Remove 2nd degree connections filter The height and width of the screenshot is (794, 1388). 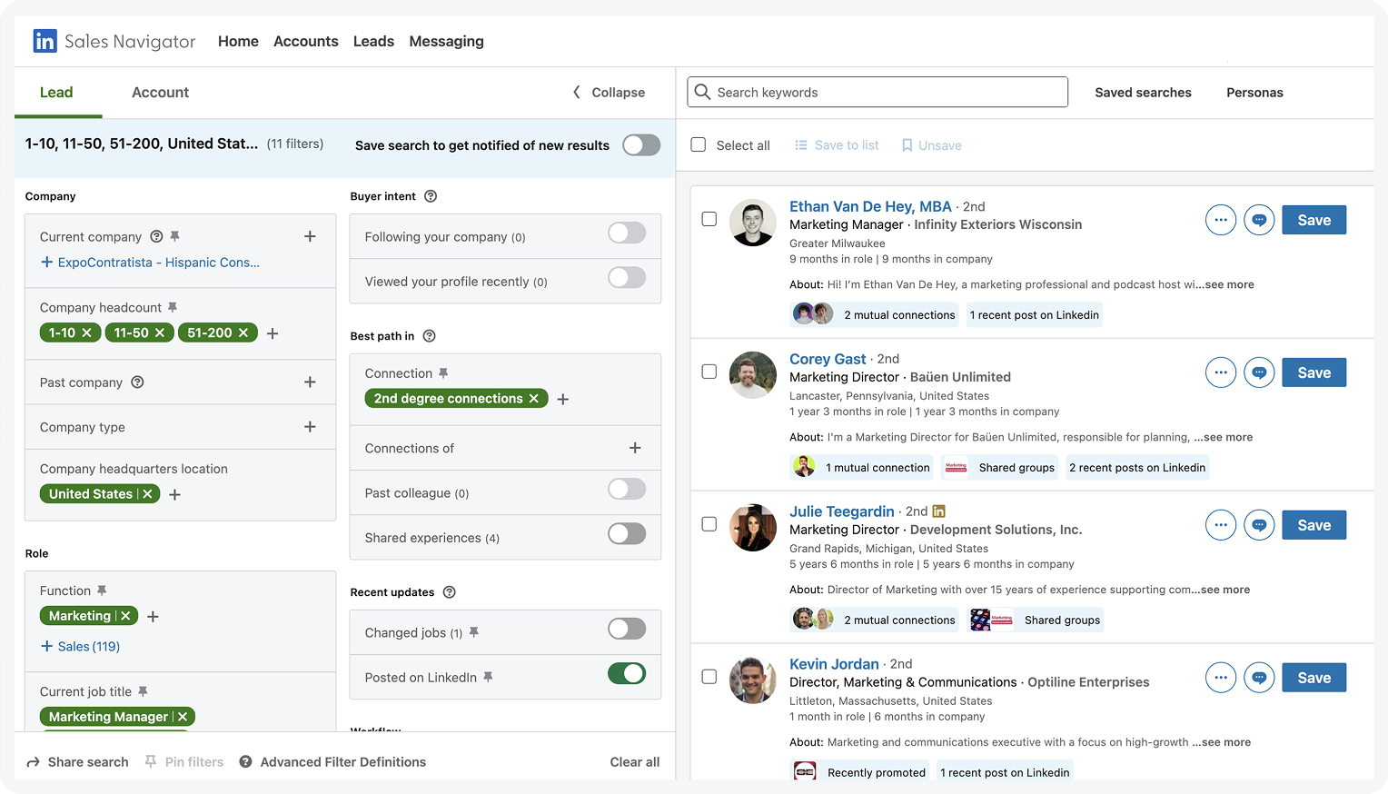(x=534, y=399)
